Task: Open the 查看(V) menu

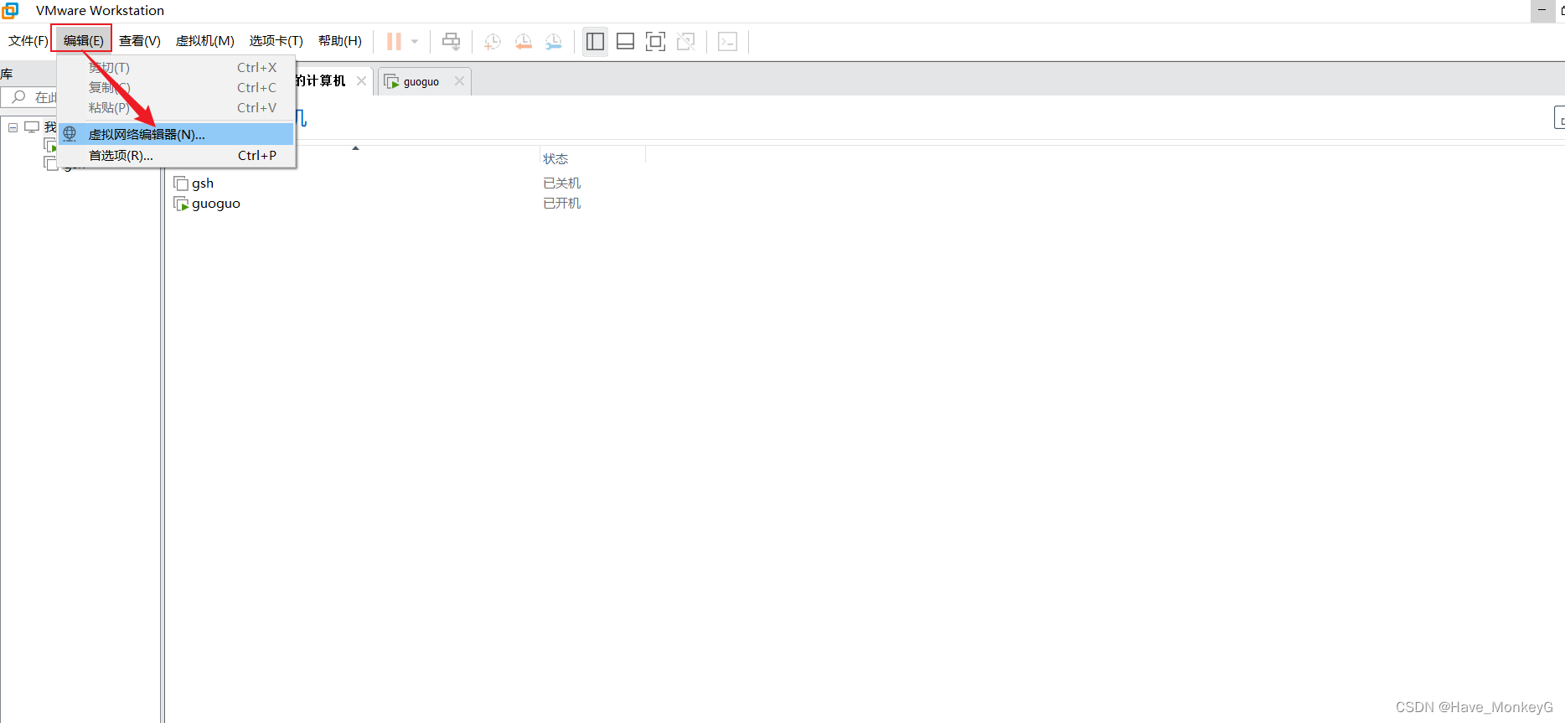Action: [140, 41]
